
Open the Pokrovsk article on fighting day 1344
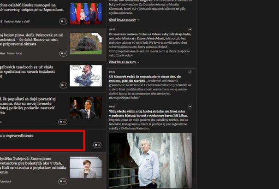tap(31, 40)
